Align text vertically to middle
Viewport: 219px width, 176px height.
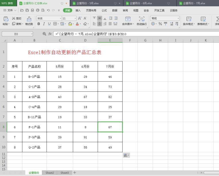tap(100, 18)
